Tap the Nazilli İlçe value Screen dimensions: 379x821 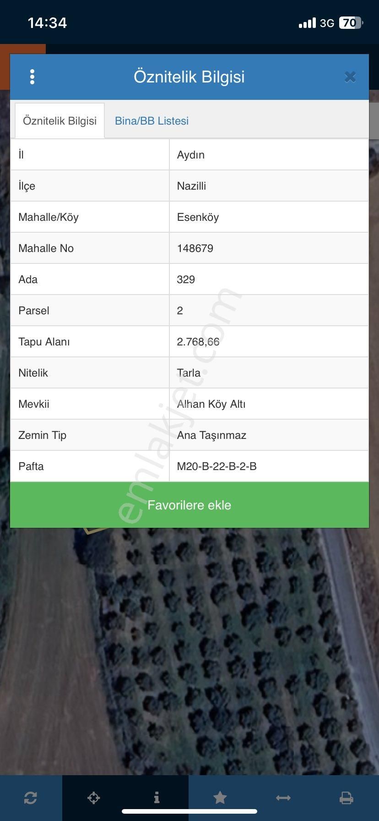pyautogui.click(x=191, y=186)
